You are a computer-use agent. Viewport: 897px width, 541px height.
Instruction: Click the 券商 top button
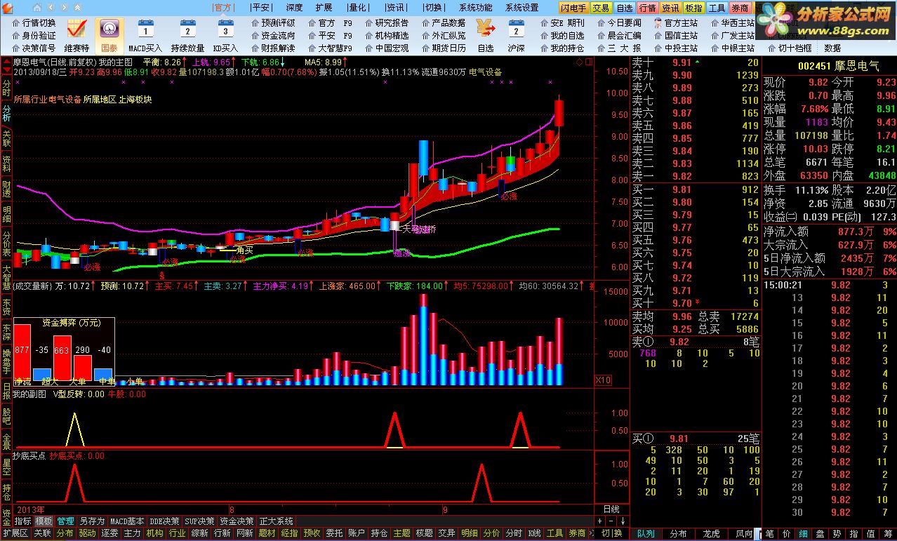pos(740,8)
